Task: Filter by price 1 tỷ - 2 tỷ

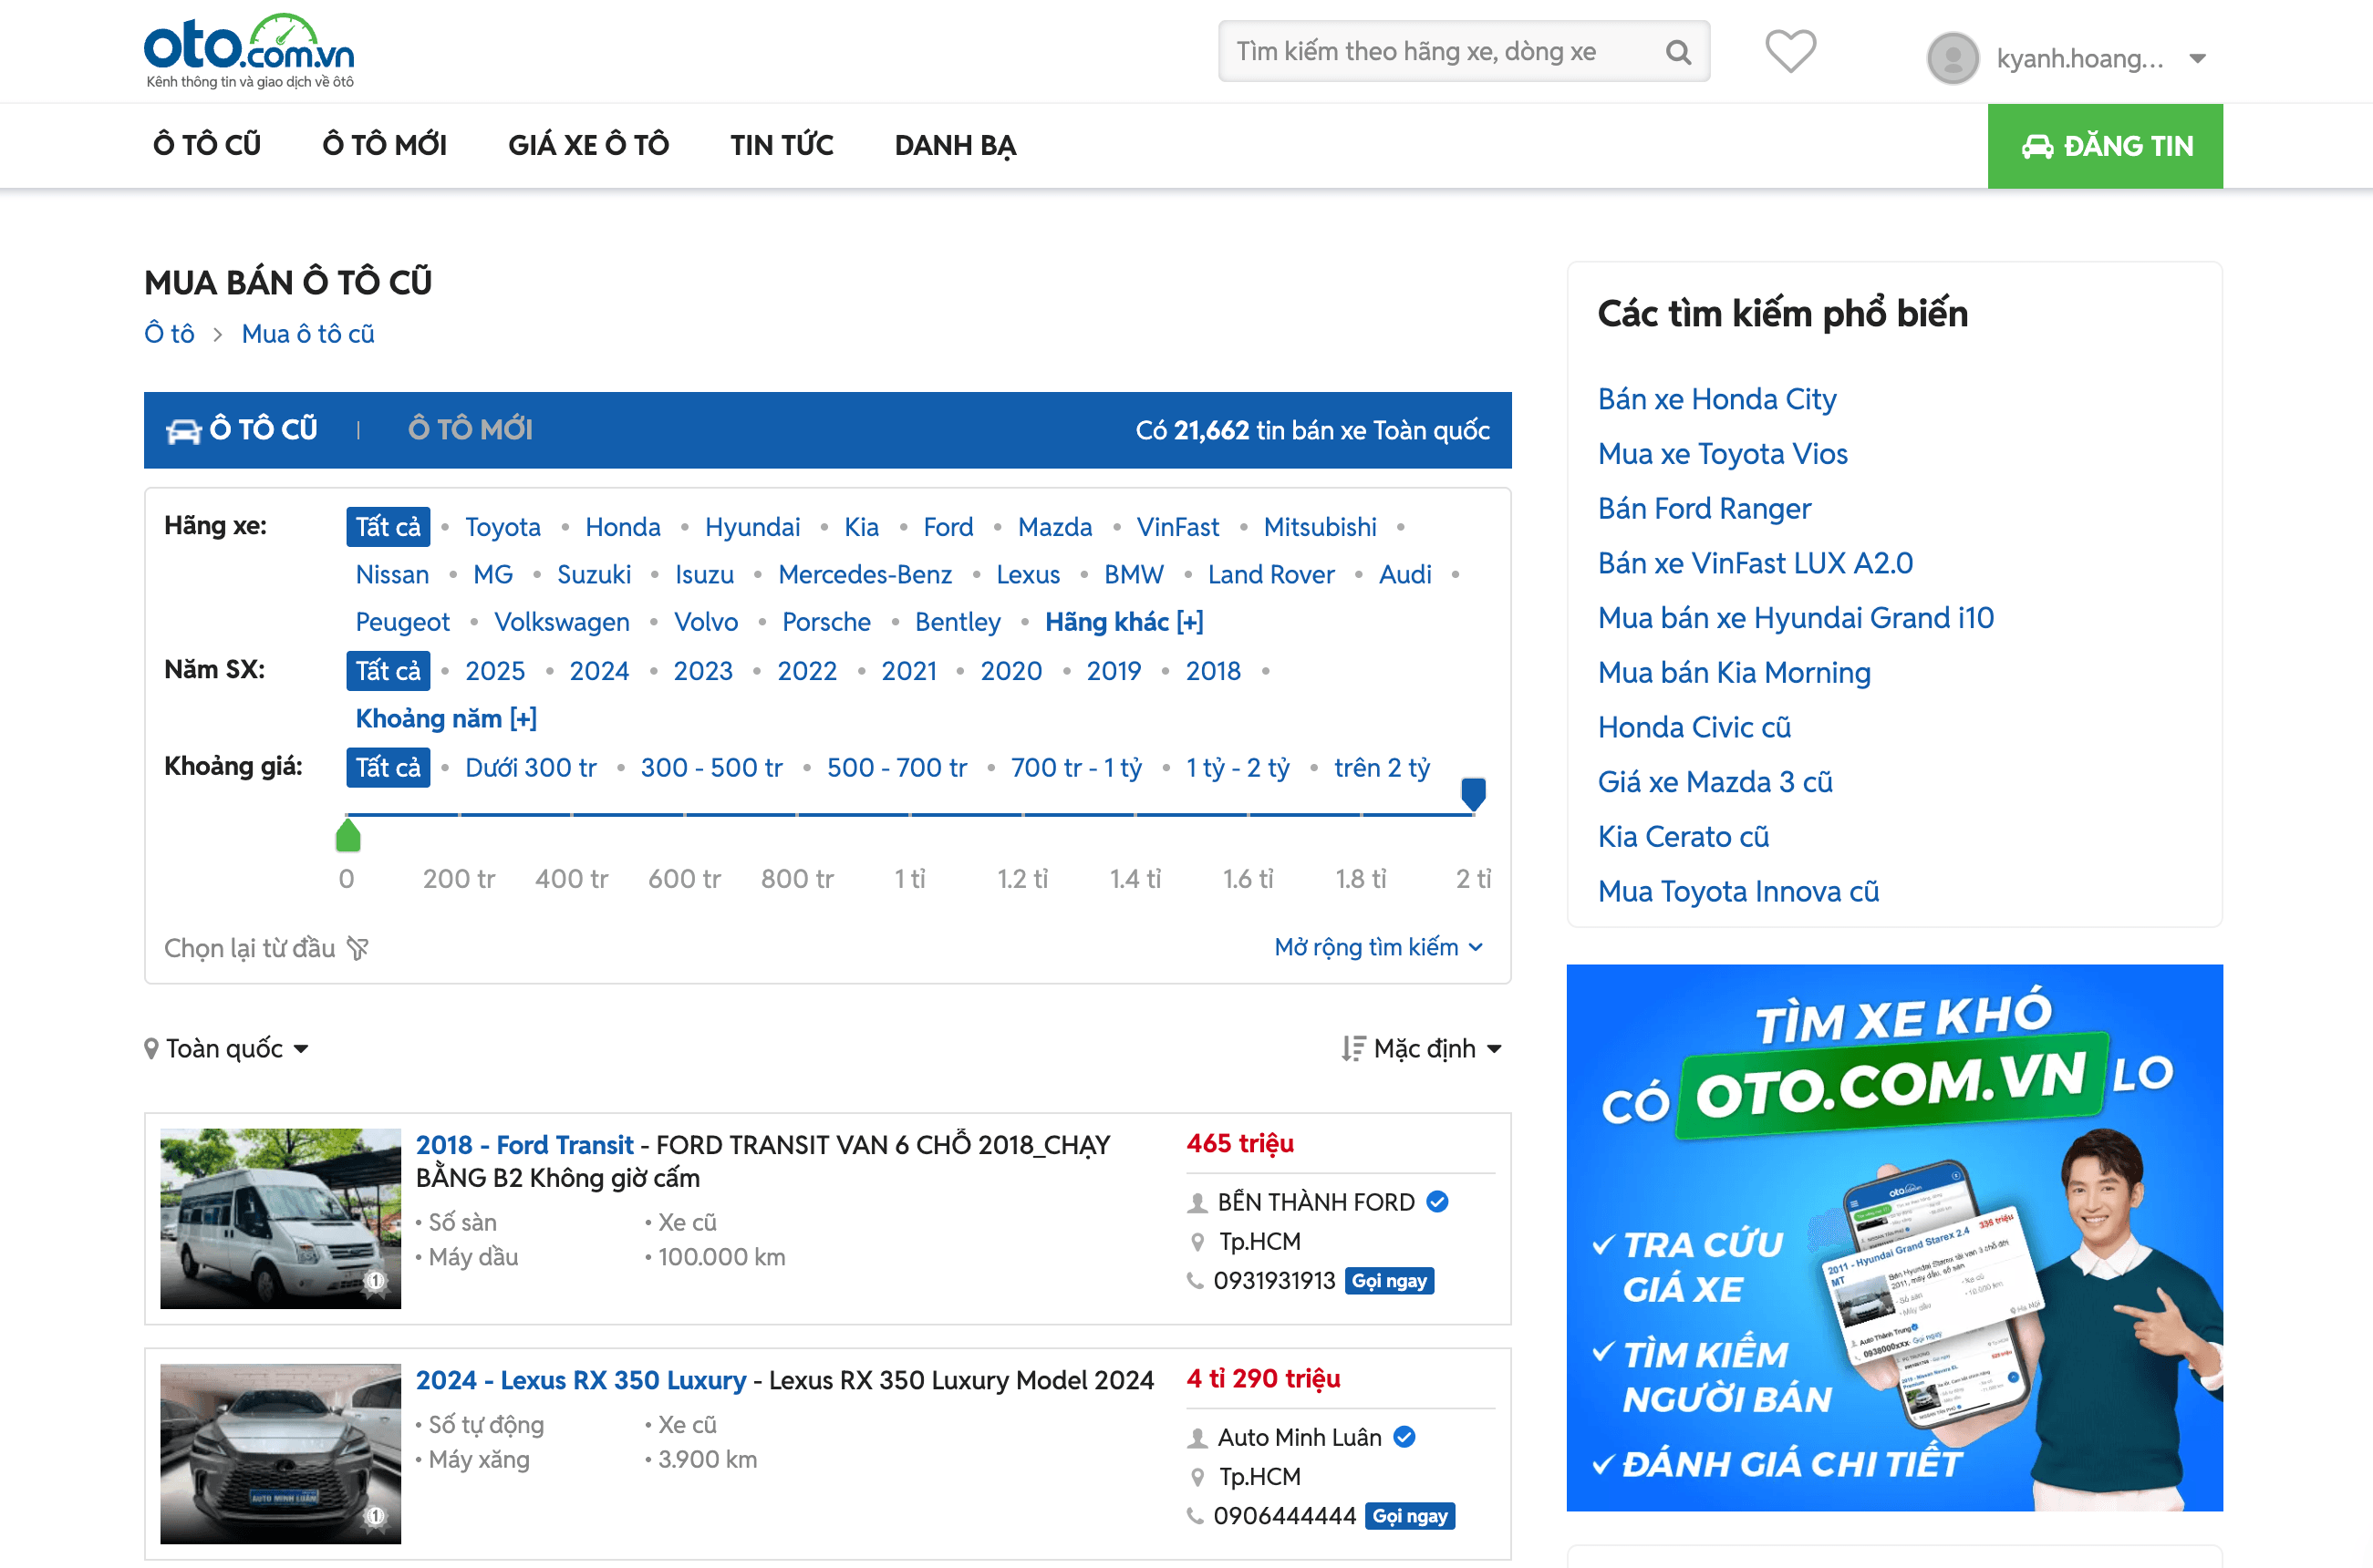Action: (x=1238, y=768)
